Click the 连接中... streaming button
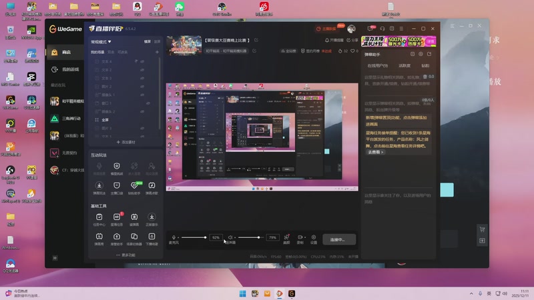The height and width of the screenshot is (300, 534). (x=339, y=239)
